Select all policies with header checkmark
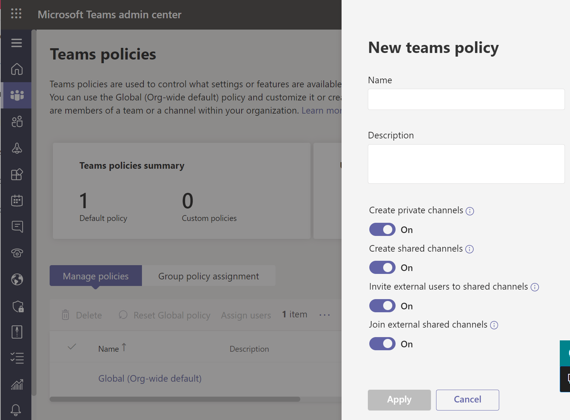 tap(72, 347)
